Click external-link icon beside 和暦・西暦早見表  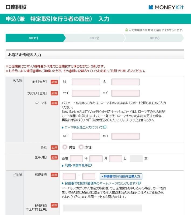pyautogui.click(x=90, y=165)
